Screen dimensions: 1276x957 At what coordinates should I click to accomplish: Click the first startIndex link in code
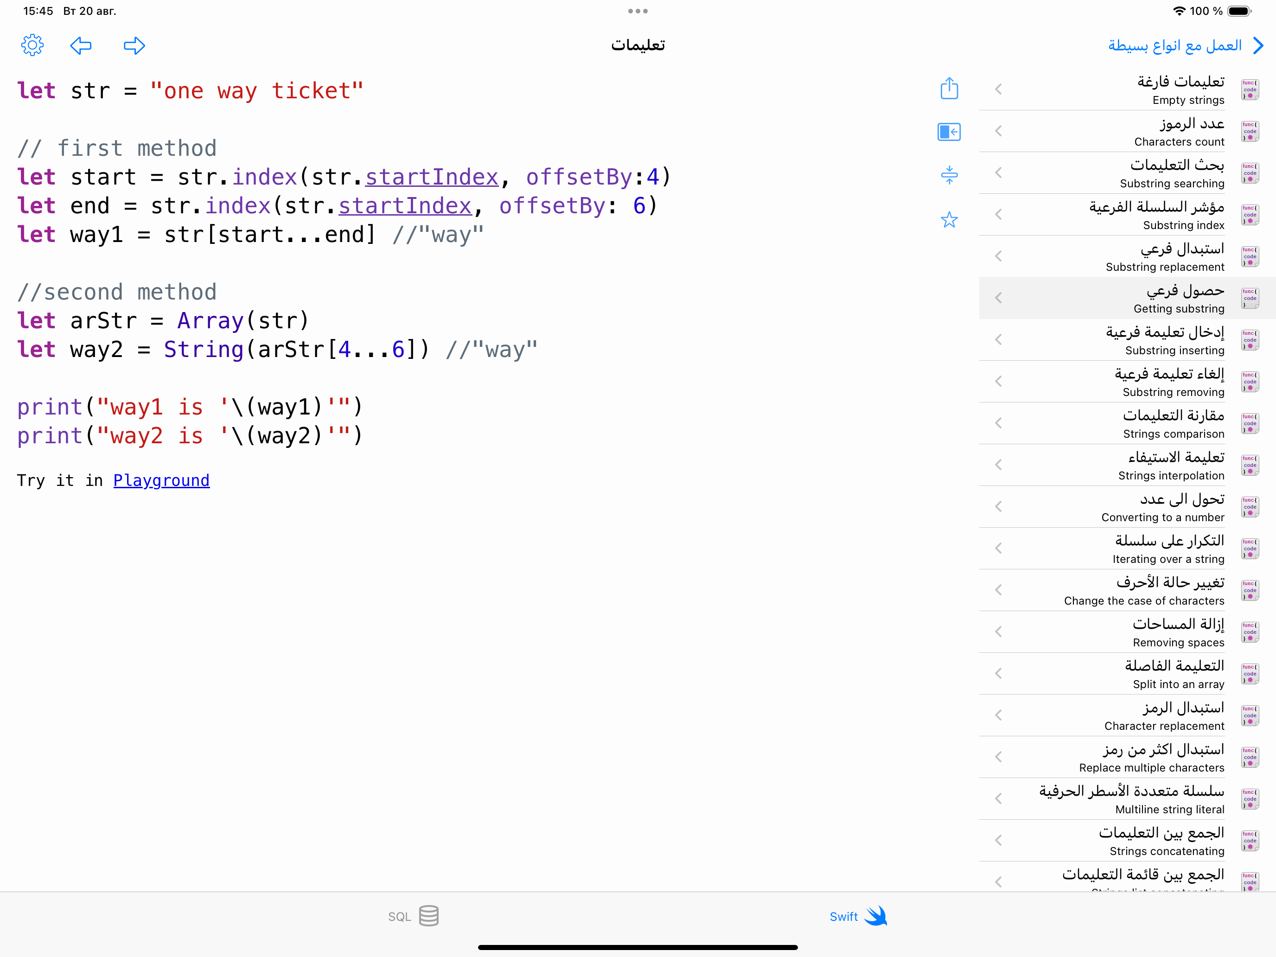pos(432,177)
